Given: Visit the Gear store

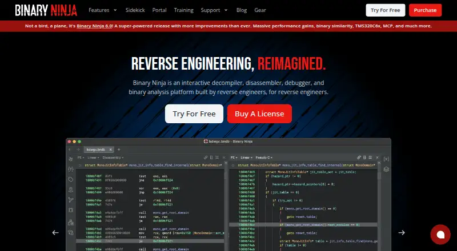Looking at the screenshot, I should 260,10.
